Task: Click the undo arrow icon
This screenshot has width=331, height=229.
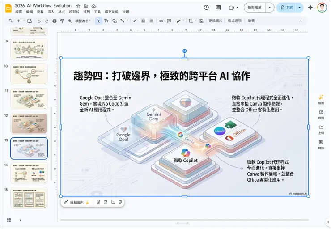Action: click(39, 21)
